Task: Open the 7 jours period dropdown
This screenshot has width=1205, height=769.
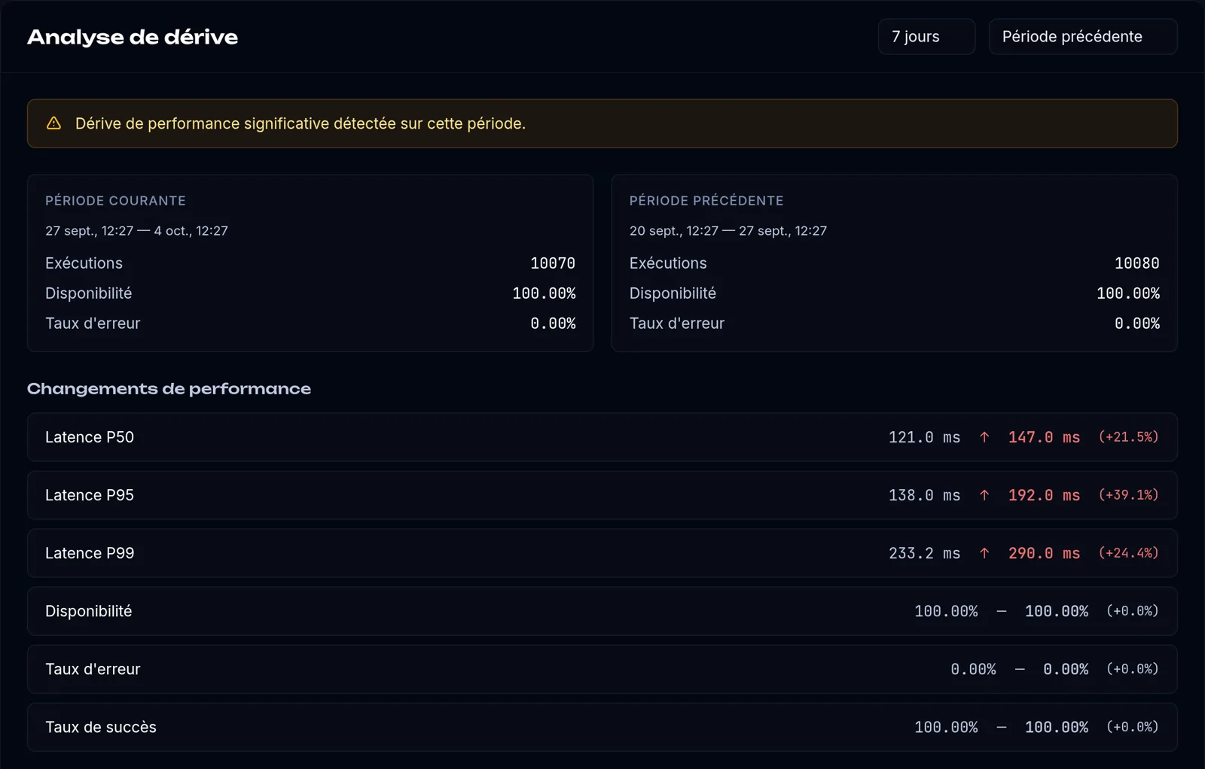Action: point(926,37)
